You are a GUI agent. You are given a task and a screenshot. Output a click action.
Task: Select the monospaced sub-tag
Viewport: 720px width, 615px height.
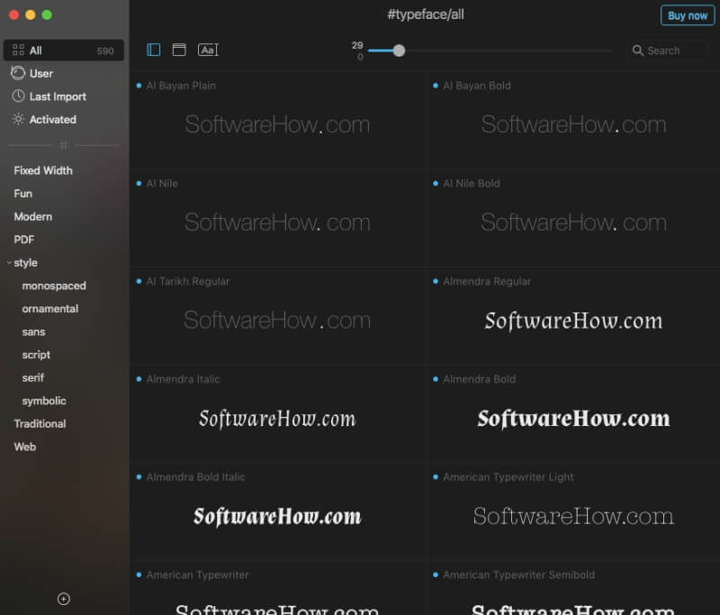(54, 285)
